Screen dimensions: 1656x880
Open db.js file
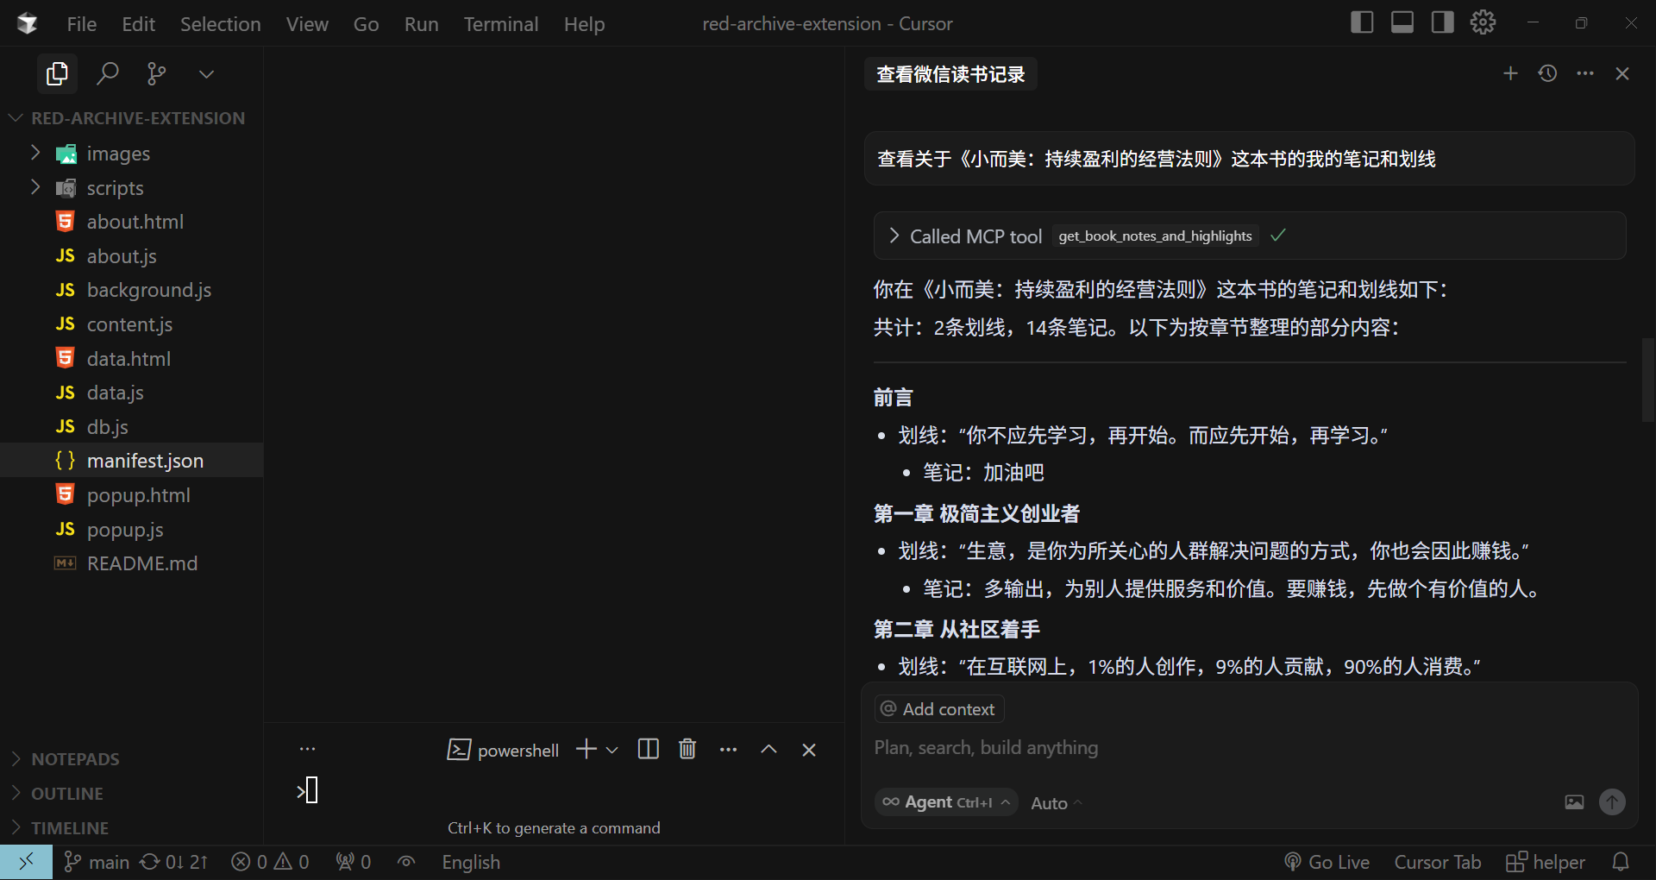pos(131,427)
